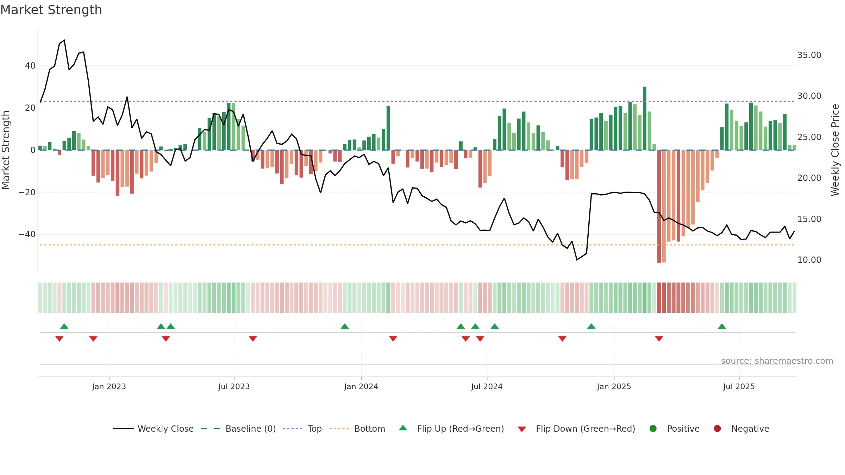Click the vertical 'Weekly Close Price' axis title
This screenshot has height=475, width=845.
tap(835, 150)
